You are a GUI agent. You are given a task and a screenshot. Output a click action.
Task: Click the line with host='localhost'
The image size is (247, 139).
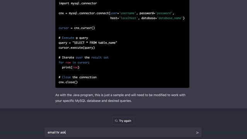147,18
